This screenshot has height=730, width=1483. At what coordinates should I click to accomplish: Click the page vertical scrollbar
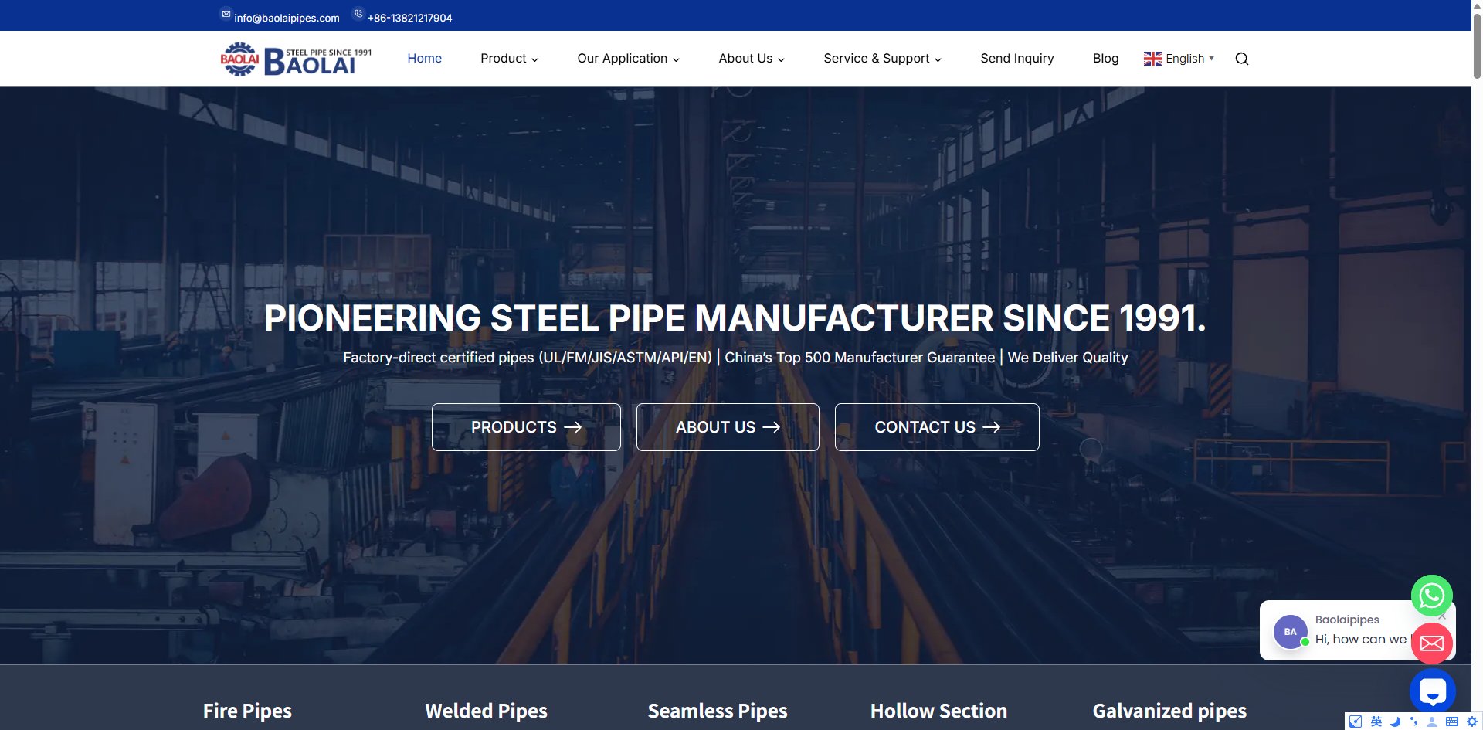(x=1477, y=365)
